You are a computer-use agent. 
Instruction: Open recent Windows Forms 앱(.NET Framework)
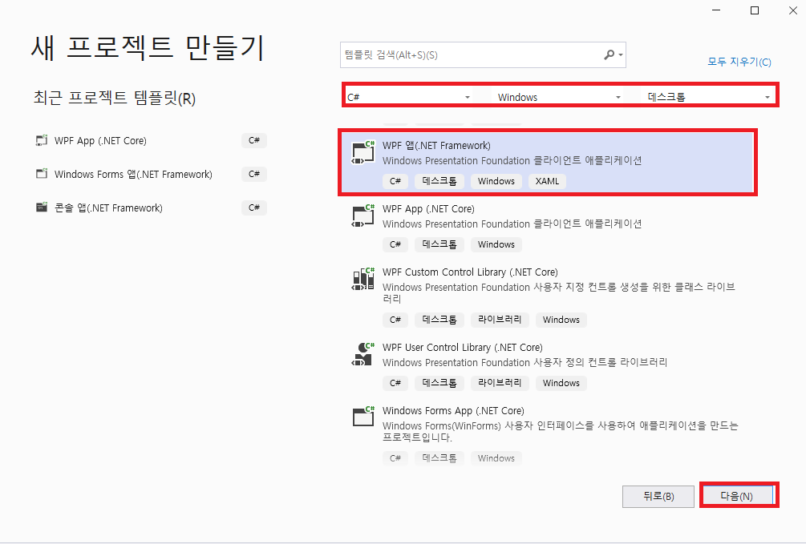point(133,174)
